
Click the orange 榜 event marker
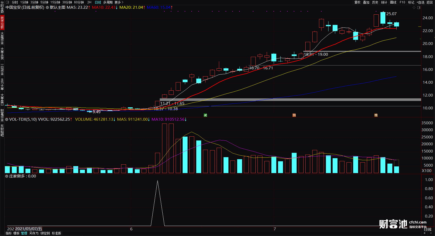tap(376, 115)
